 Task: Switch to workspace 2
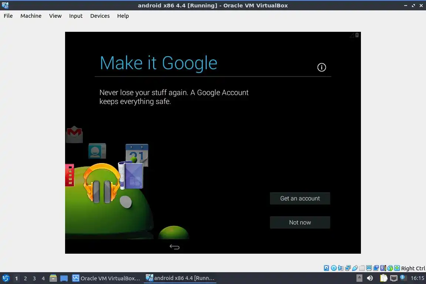pyautogui.click(x=25, y=278)
